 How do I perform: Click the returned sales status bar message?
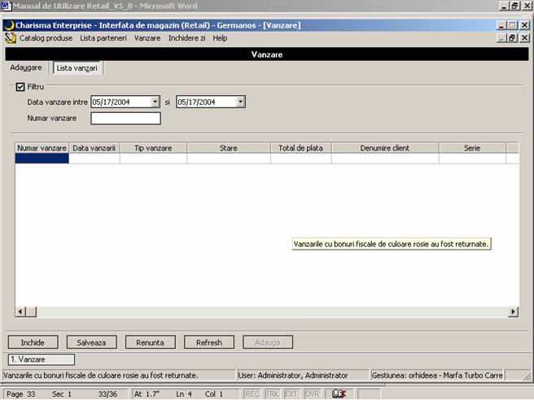click(119, 375)
